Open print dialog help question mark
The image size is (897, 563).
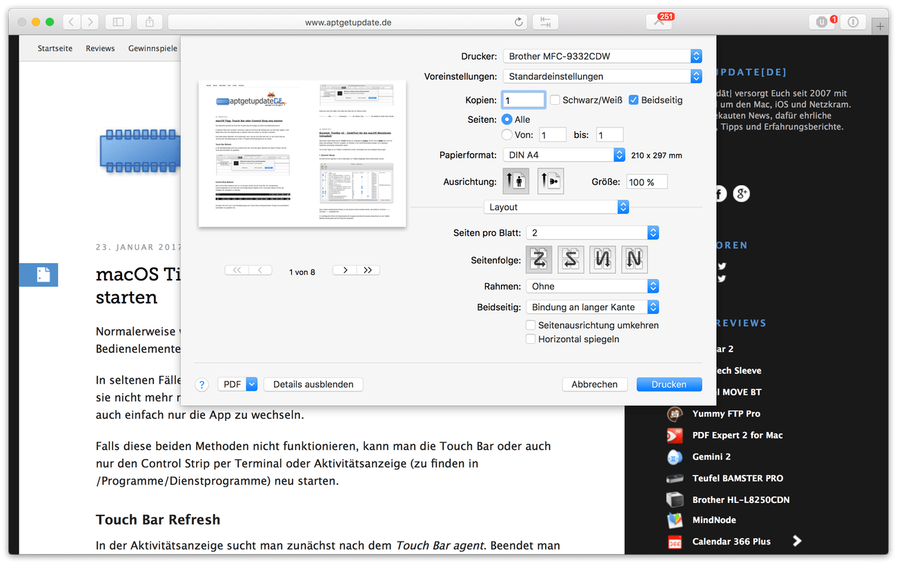(x=201, y=385)
